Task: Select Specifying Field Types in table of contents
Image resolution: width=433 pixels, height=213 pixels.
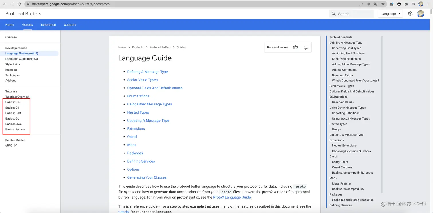Action: pos(347,48)
